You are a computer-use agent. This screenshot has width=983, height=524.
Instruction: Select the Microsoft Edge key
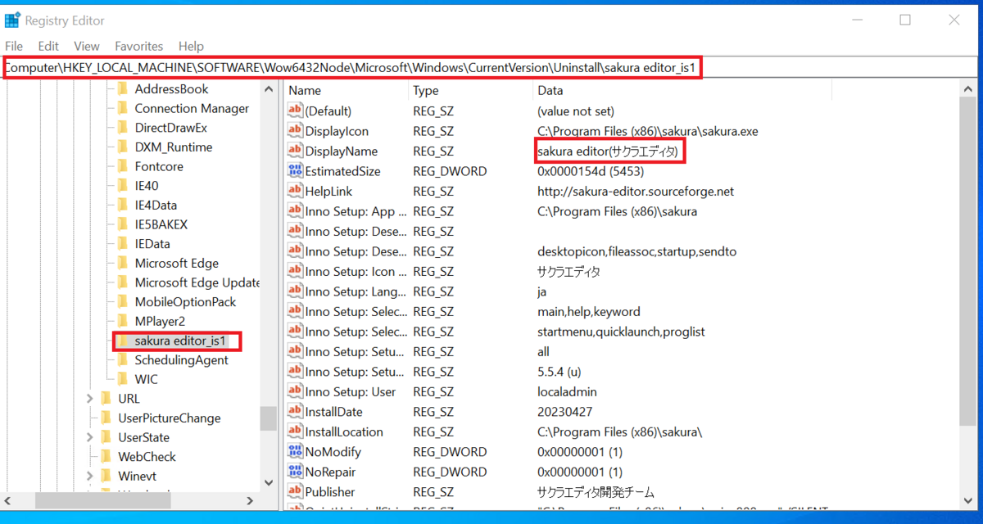pyautogui.click(x=176, y=264)
